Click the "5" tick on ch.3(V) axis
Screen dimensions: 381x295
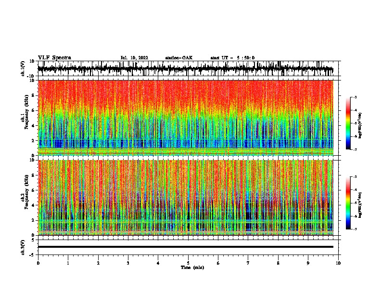pos(33,240)
